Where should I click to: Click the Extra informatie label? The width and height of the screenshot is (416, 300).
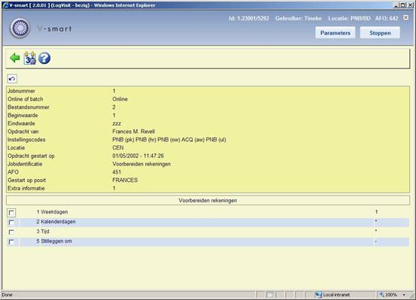tap(26, 188)
